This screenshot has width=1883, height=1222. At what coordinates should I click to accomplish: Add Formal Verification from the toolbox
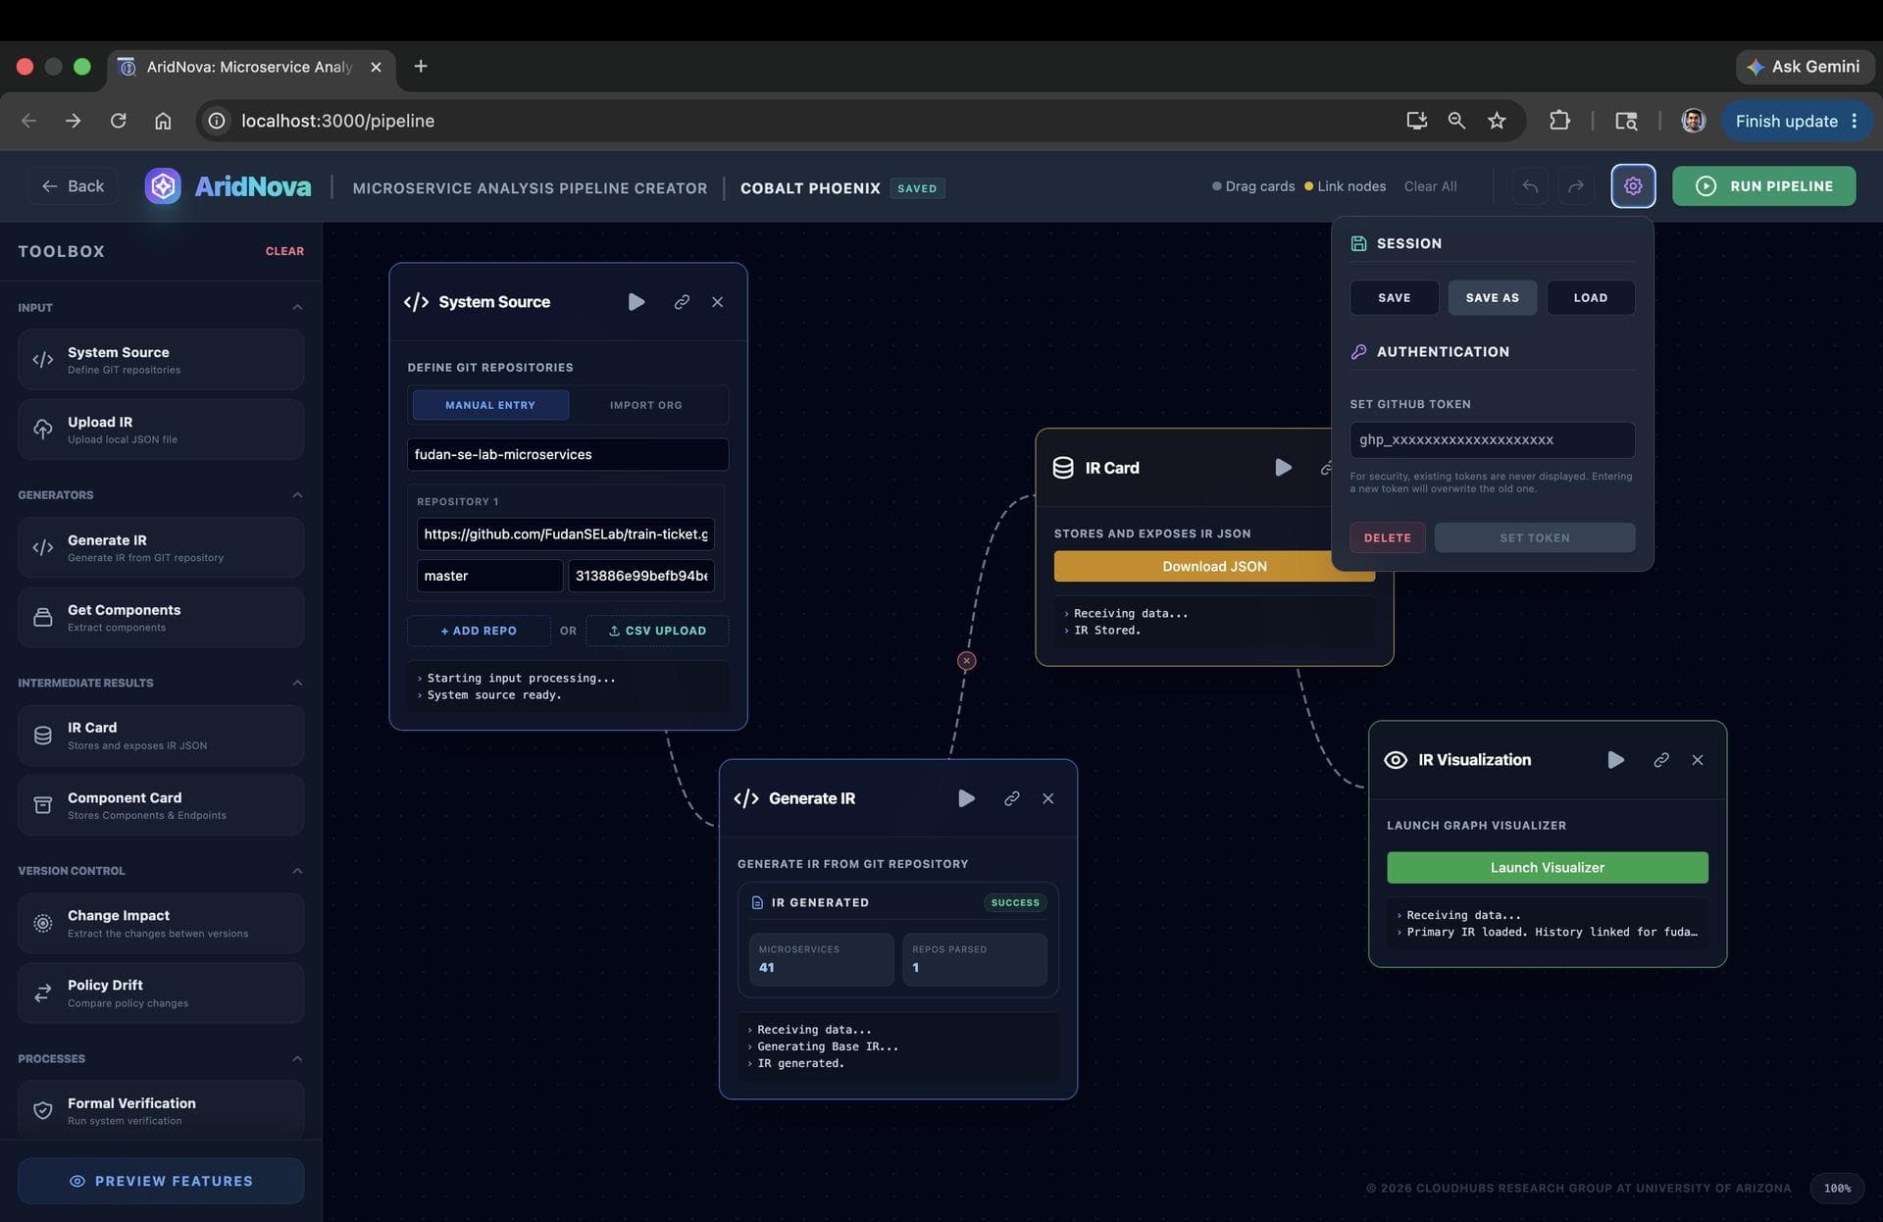click(161, 1110)
